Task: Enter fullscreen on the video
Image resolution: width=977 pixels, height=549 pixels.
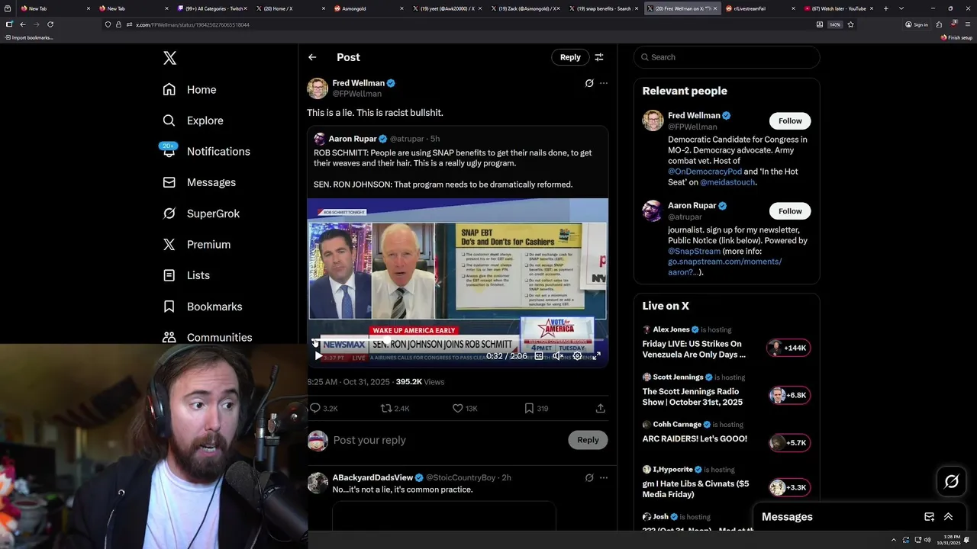Action: tap(597, 356)
